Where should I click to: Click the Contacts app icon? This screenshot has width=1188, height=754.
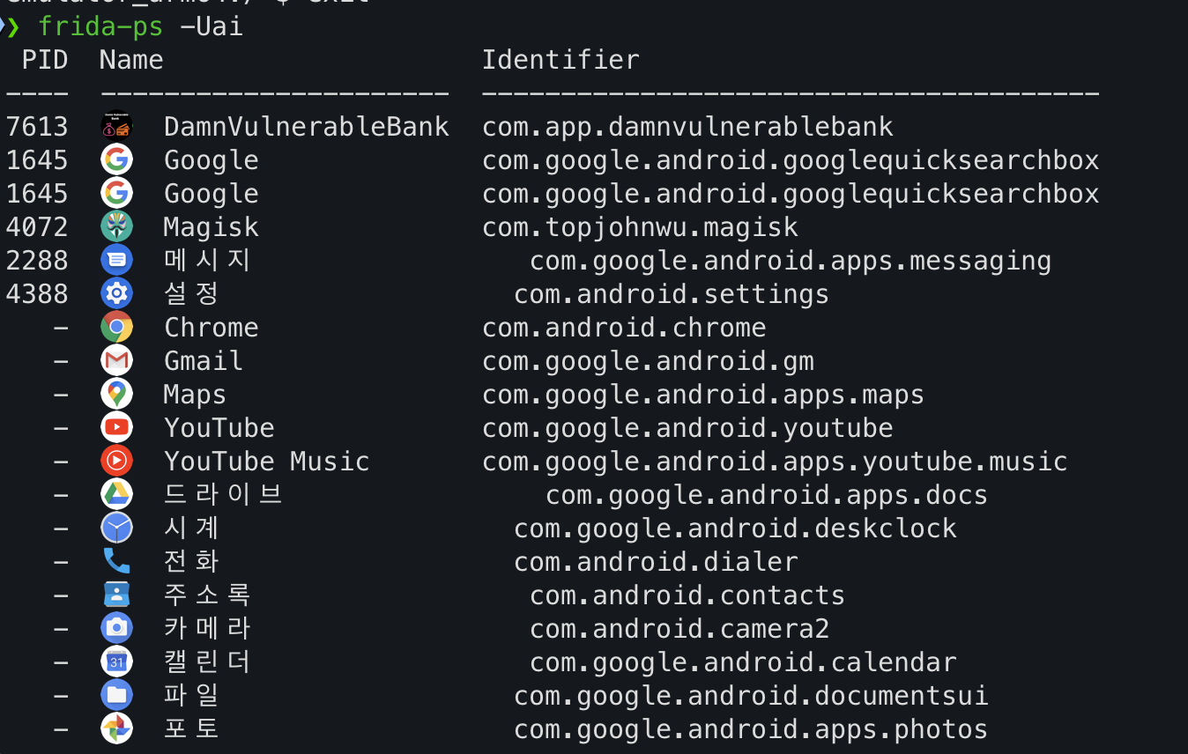click(116, 595)
